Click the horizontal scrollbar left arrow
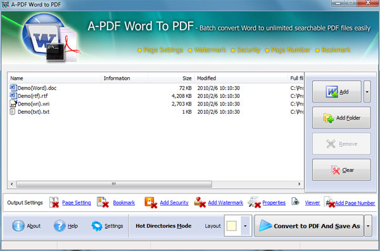The height and width of the screenshot is (251, 380). (11, 184)
